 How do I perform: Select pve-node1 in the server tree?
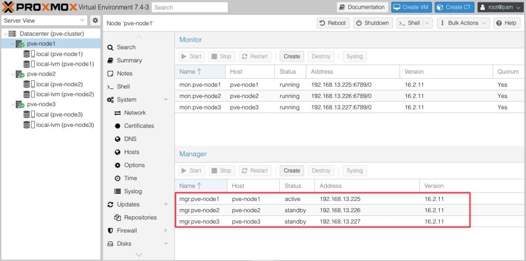click(x=41, y=44)
